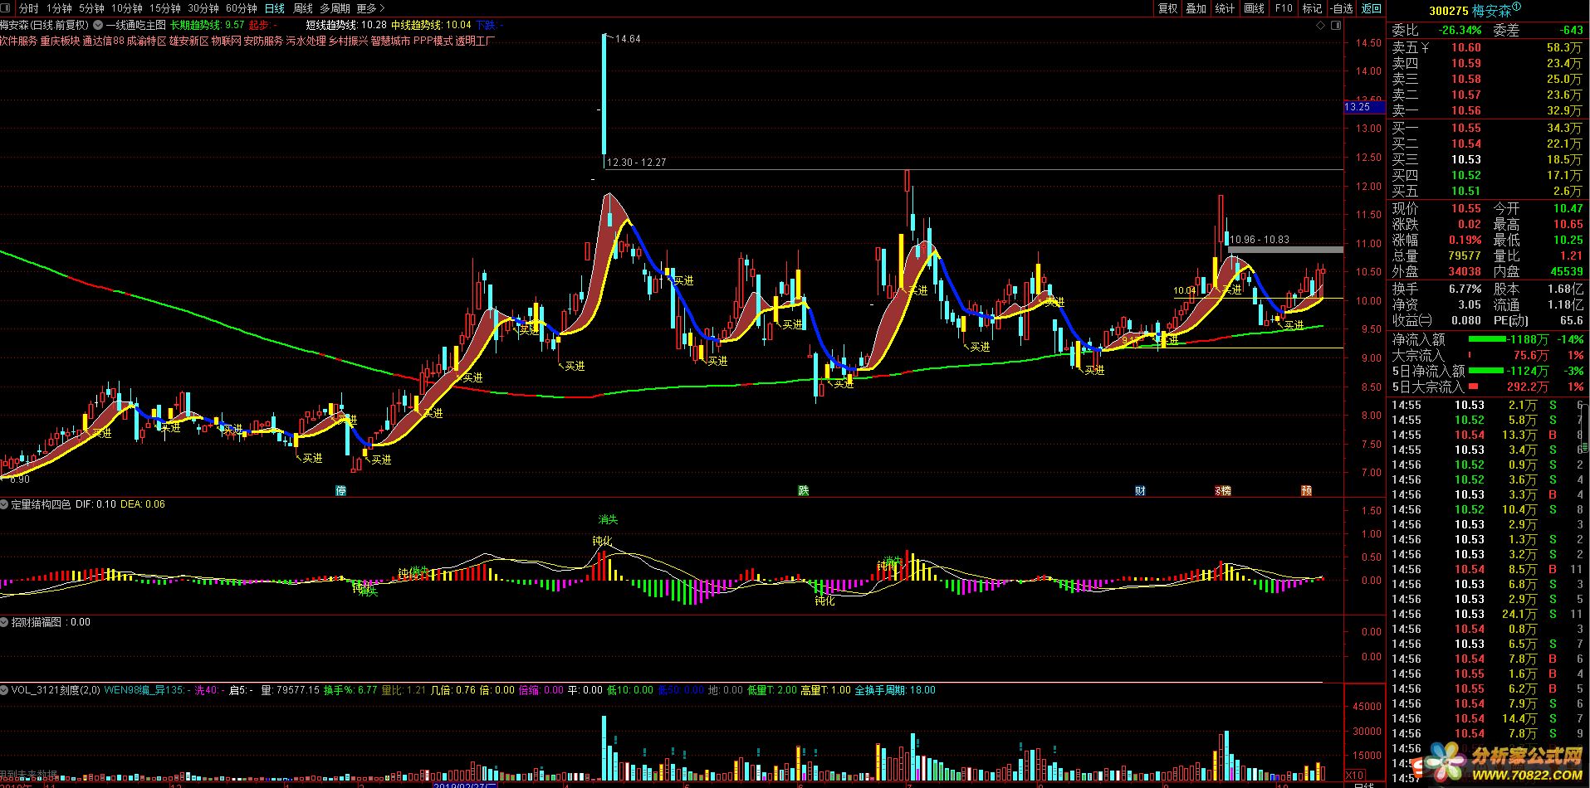Activate the 画线 drawing tool

click(x=1255, y=8)
